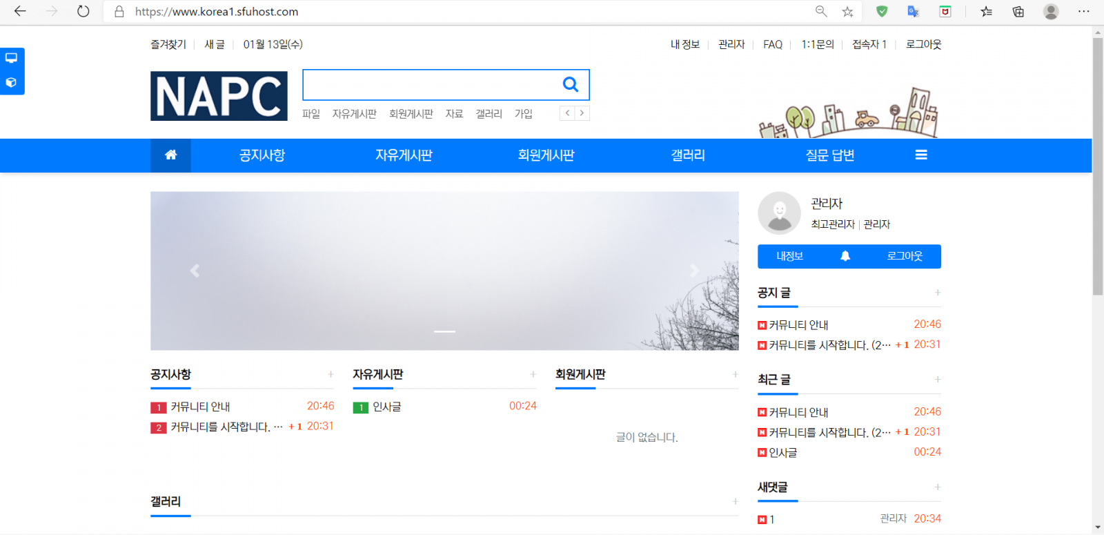The width and height of the screenshot is (1104, 535).
Task: Show the previous carousel slide
Action: (x=195, y=271)
